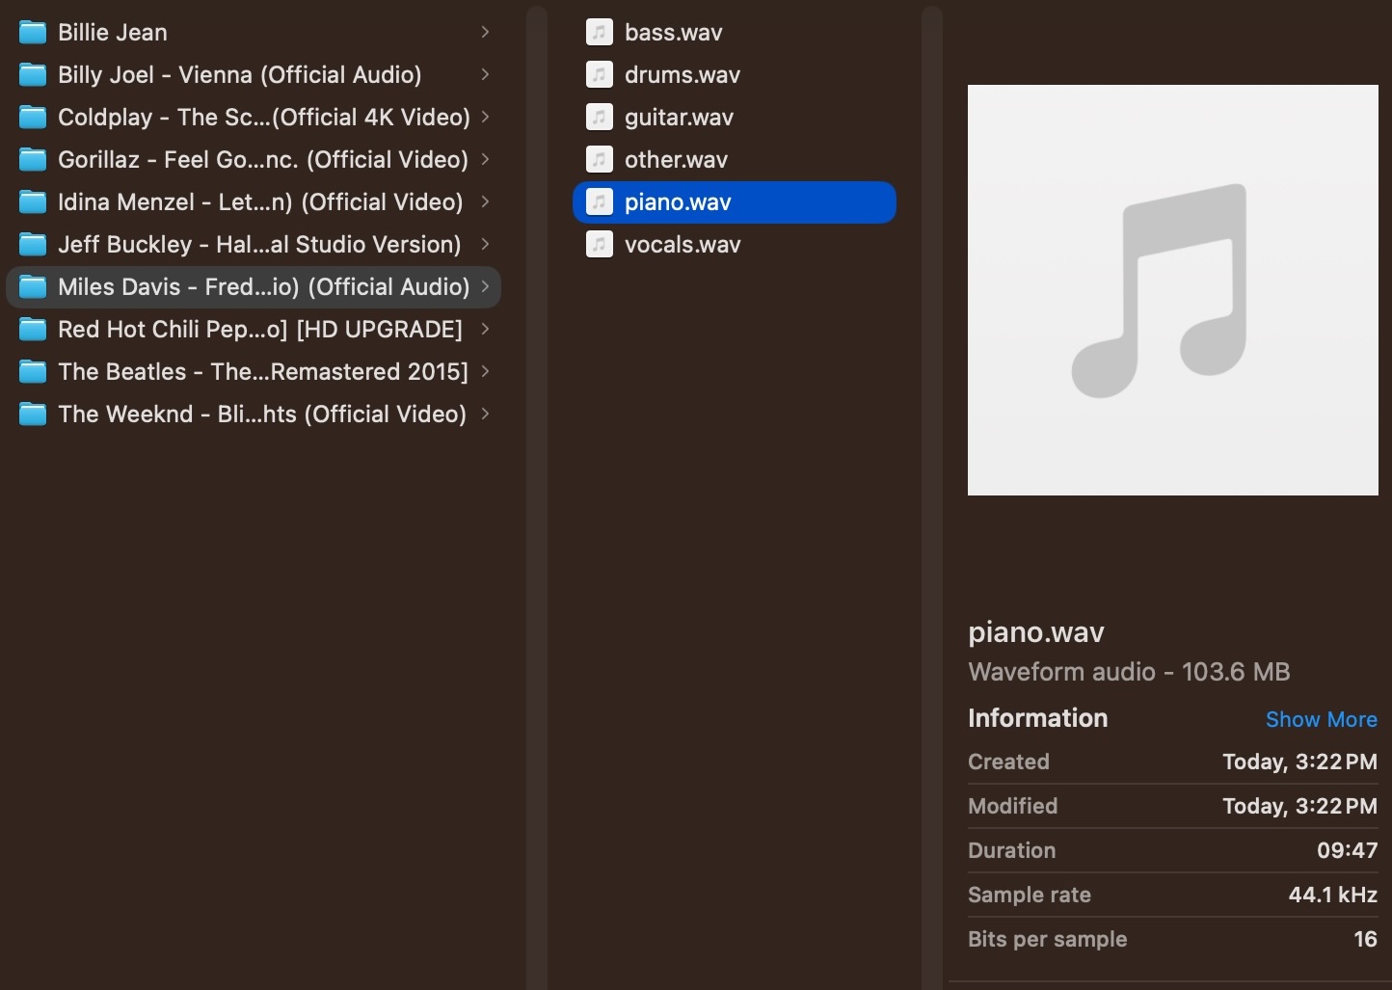Select the drums.wav file name
The image size is (1392, 990).
(x=683, y=75)
